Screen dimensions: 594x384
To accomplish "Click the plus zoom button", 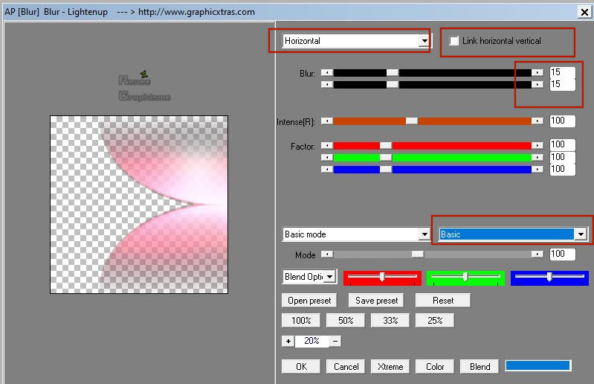I will tap(288, 341).
